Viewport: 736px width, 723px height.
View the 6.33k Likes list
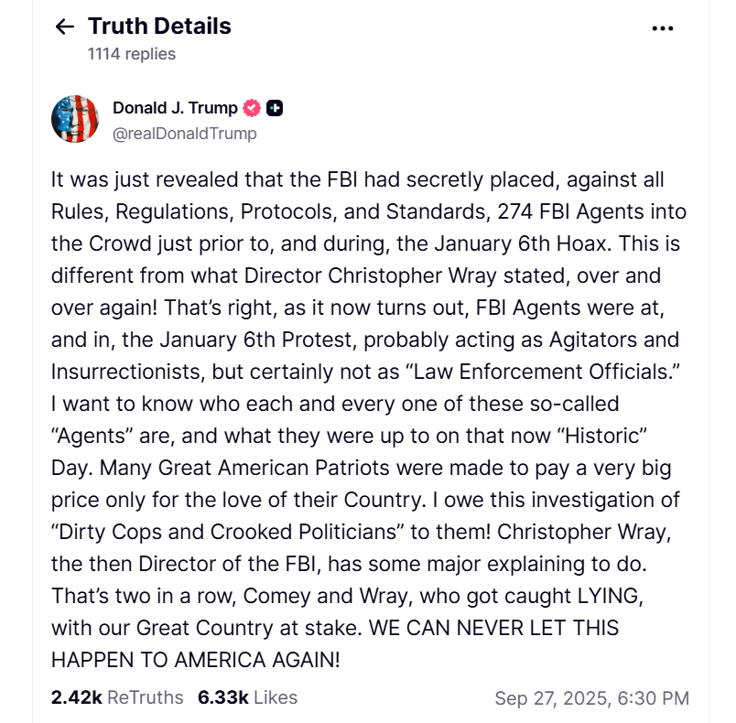coord(247,697)
